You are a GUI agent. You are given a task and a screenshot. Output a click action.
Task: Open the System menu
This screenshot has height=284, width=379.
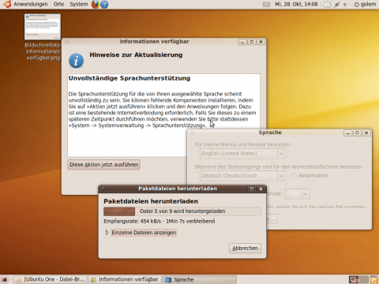pyautogui.click(x=79, y=4)
